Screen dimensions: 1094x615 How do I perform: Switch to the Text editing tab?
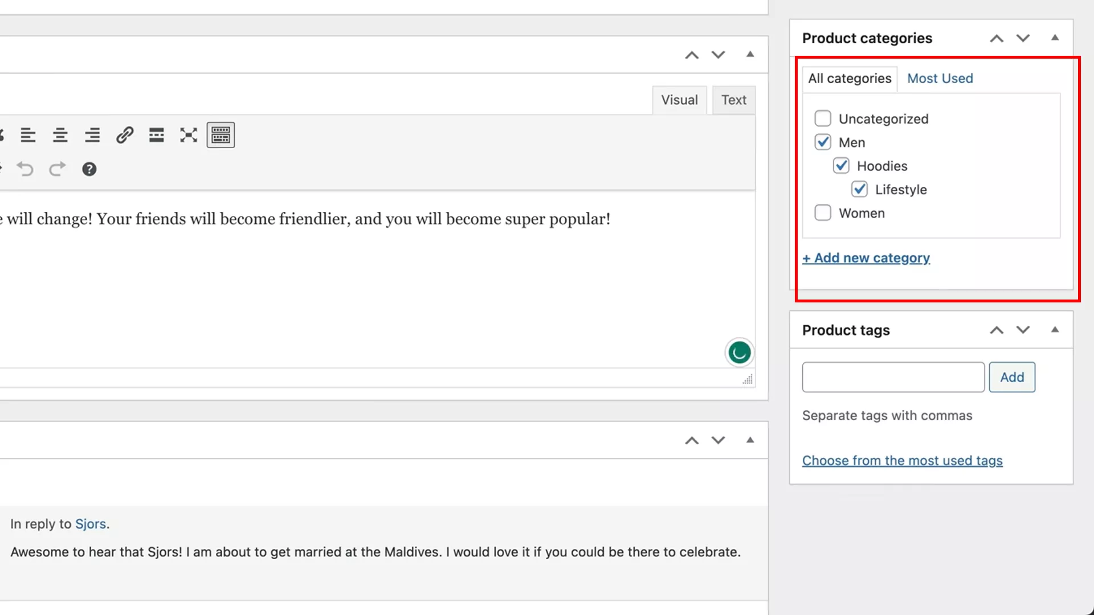coord(733,100)
